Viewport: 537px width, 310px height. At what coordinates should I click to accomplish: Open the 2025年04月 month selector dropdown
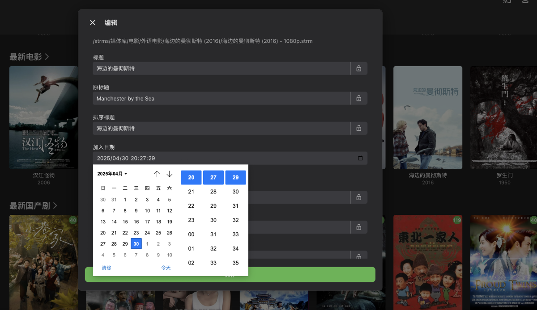coord(112,174)
